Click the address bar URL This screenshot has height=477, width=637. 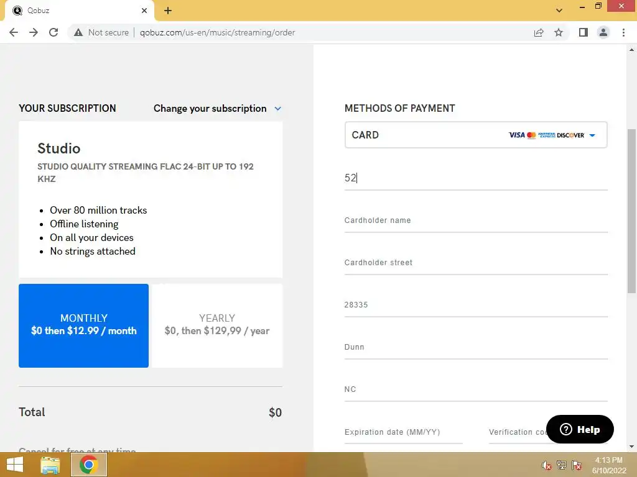[x=217, y=32]
